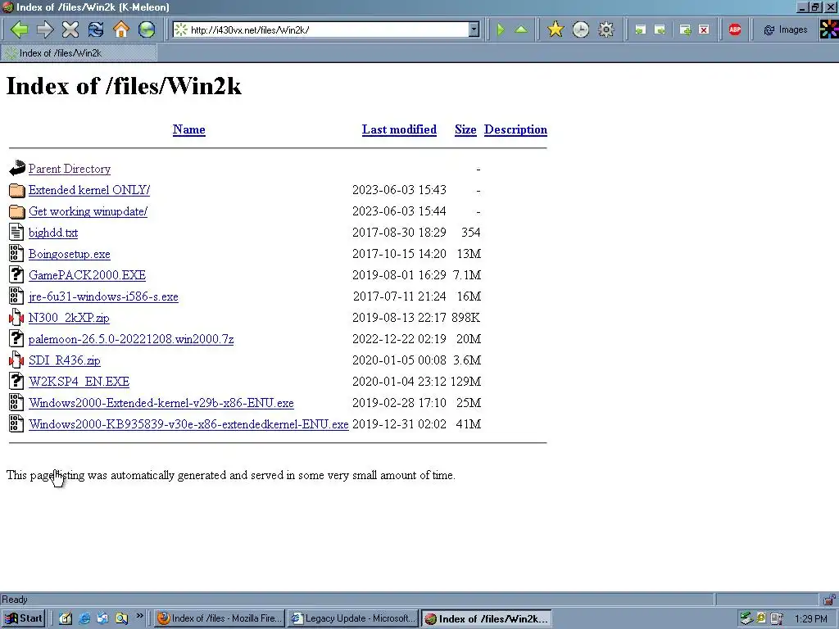Click the Outlook Express quick launch icon

pyautogui.click(x=102, y=618)
